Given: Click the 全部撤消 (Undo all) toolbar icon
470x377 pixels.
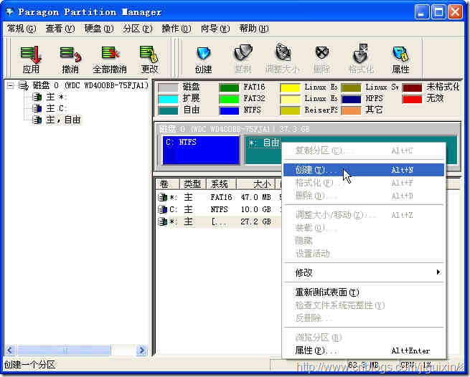Looking at the screenshot, I should point(110,54).
